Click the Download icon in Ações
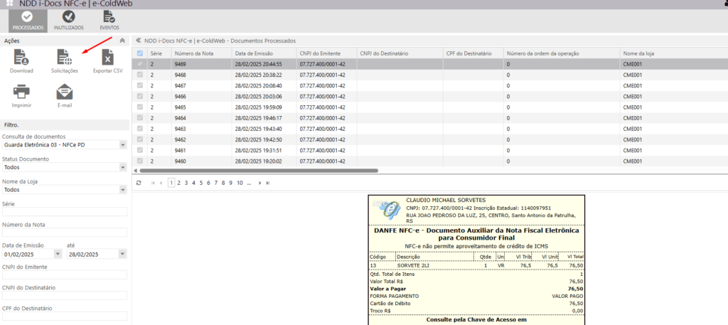Image resolution: width=728 pixels, height=325 pixels. coord(21,58)
